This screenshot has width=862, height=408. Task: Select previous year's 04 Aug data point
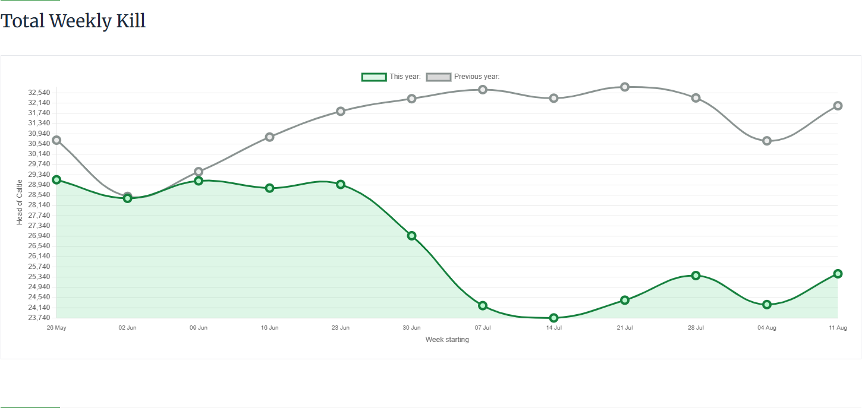[x=767, y=141]
